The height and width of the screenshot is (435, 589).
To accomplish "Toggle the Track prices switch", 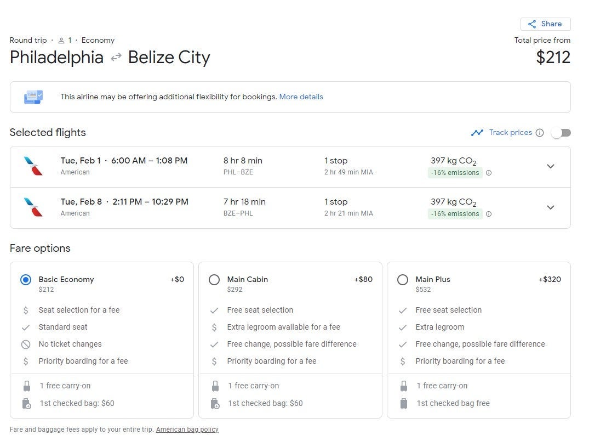I will pyautogui.click(x=561, y=133).
